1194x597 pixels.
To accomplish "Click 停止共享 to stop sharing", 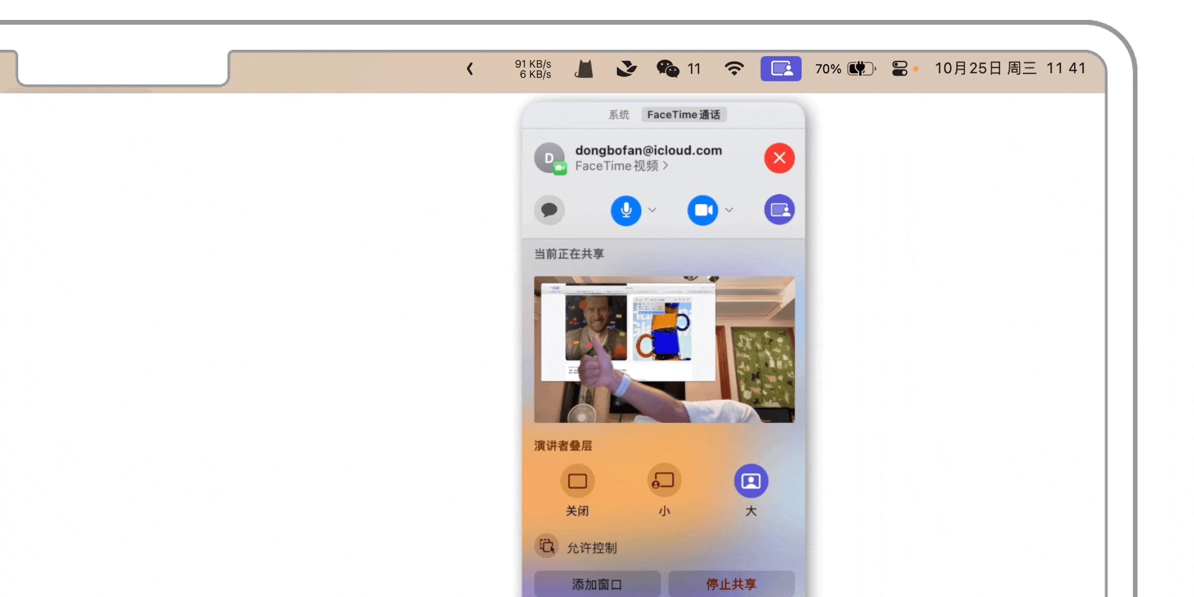I will (x=731, y=584).
